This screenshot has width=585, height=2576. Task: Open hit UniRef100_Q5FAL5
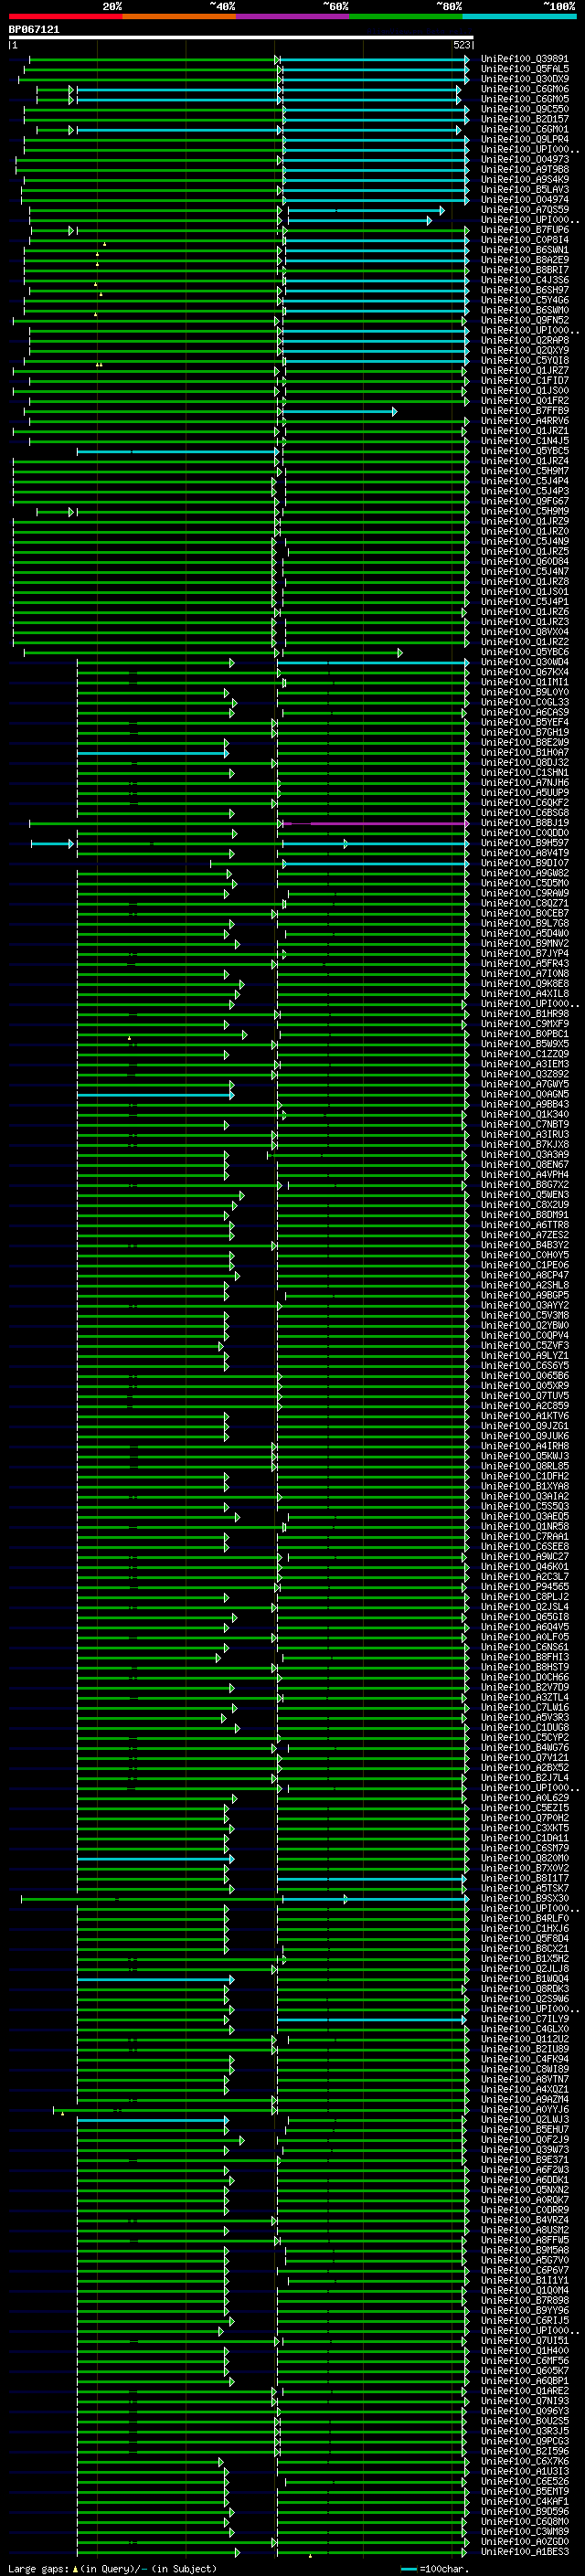pyautogui.click(x=525, y=69)
